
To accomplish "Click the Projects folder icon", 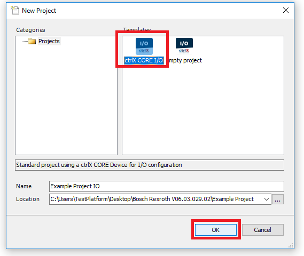I will [32, 41].
